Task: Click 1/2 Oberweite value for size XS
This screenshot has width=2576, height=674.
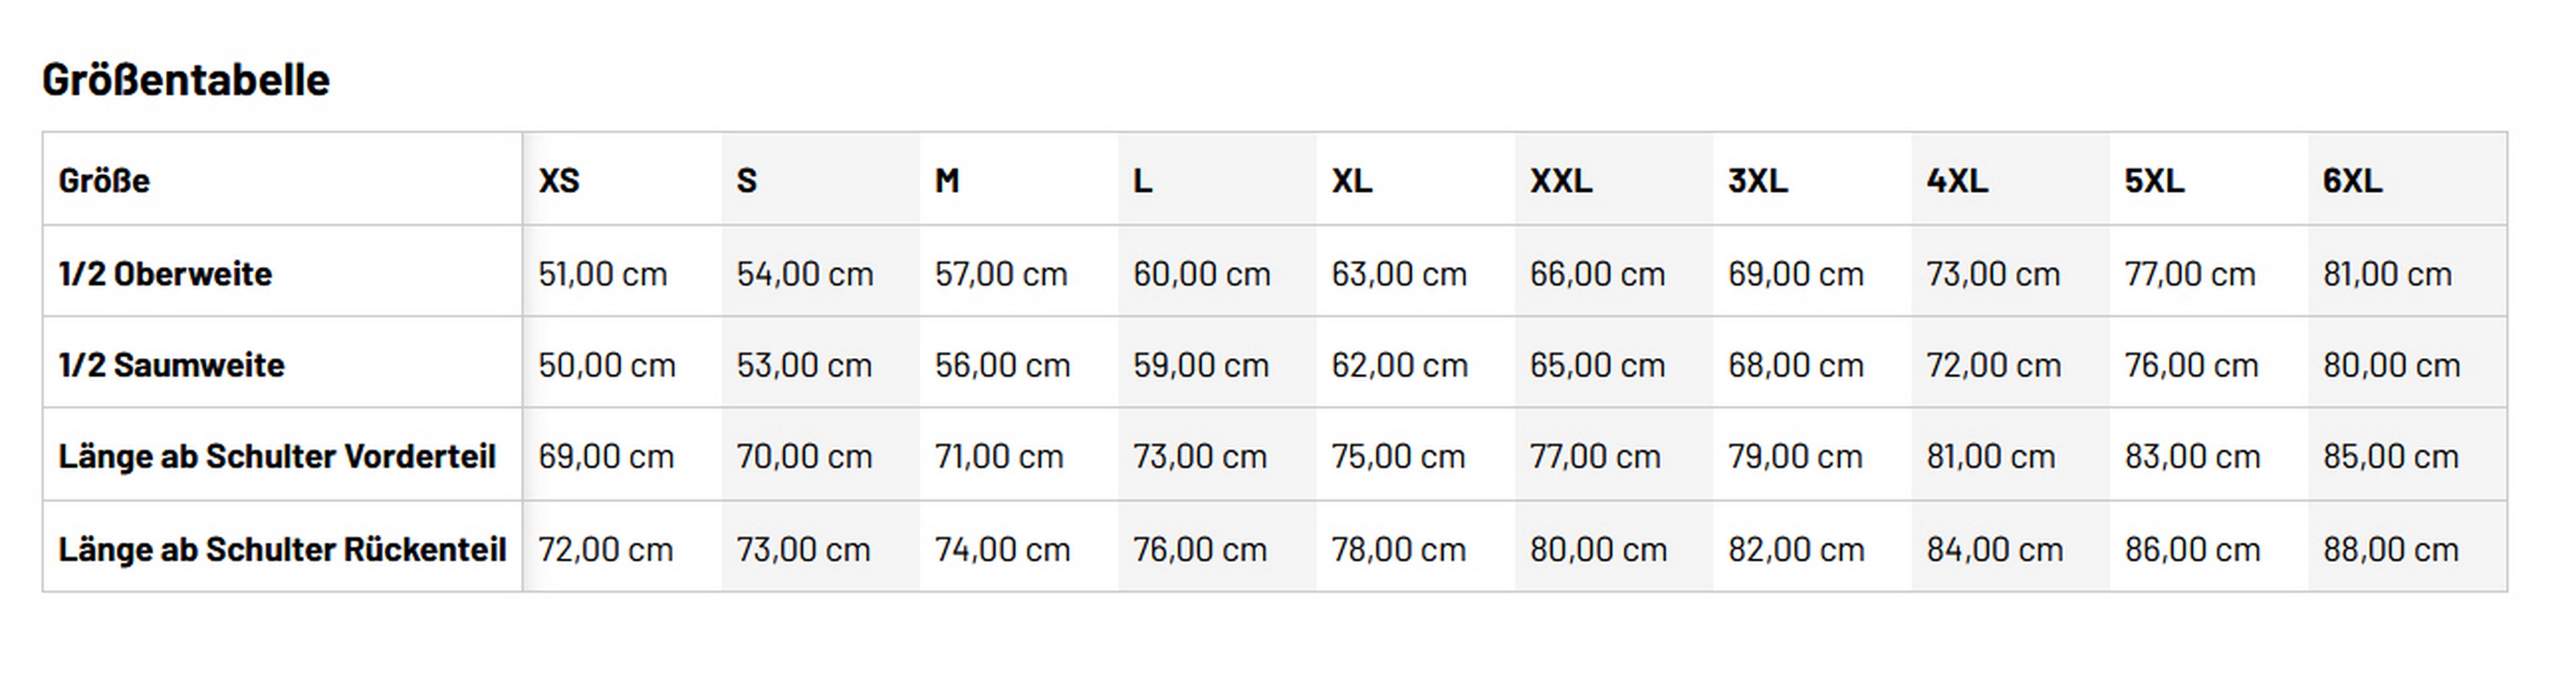Action: 602,273
